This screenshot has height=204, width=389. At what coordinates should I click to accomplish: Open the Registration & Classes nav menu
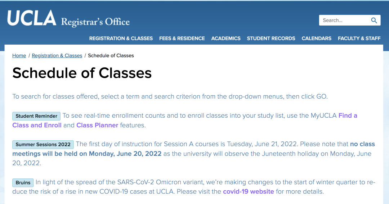tap(121, 38)
